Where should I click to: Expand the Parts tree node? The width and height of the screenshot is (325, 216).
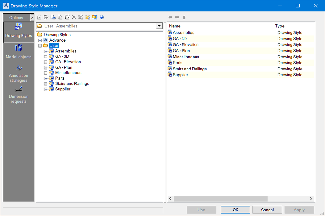pyautogui.click(x=46, y=78)
